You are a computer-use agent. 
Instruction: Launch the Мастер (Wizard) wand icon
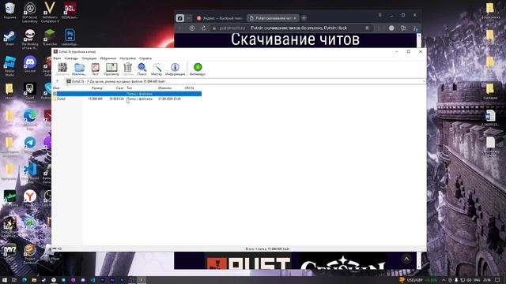tap(157, 69)
